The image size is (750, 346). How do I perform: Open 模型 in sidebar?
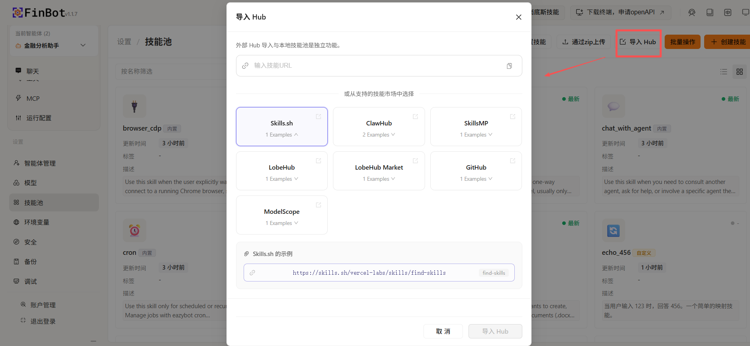pyautogui.click(x=54, y=183)
